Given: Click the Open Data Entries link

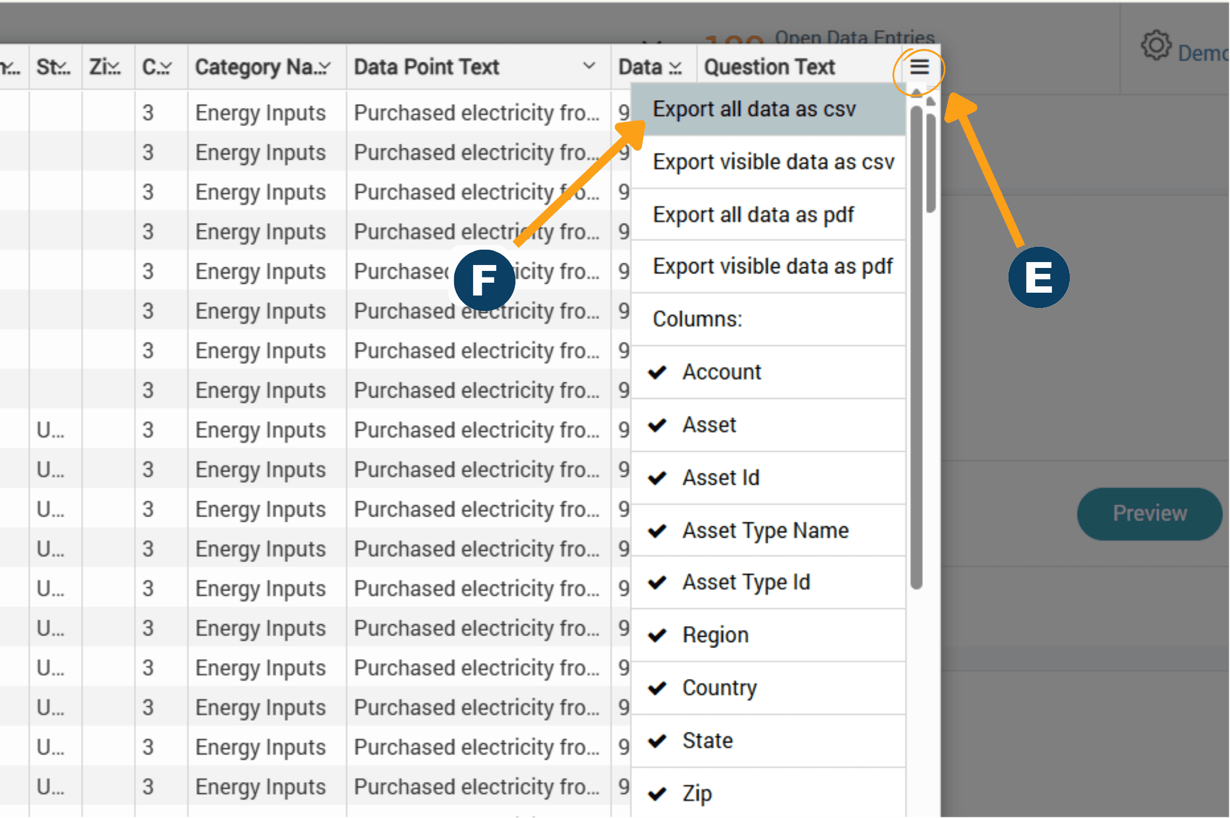Looking at the screenshot, I should [854, 37].
